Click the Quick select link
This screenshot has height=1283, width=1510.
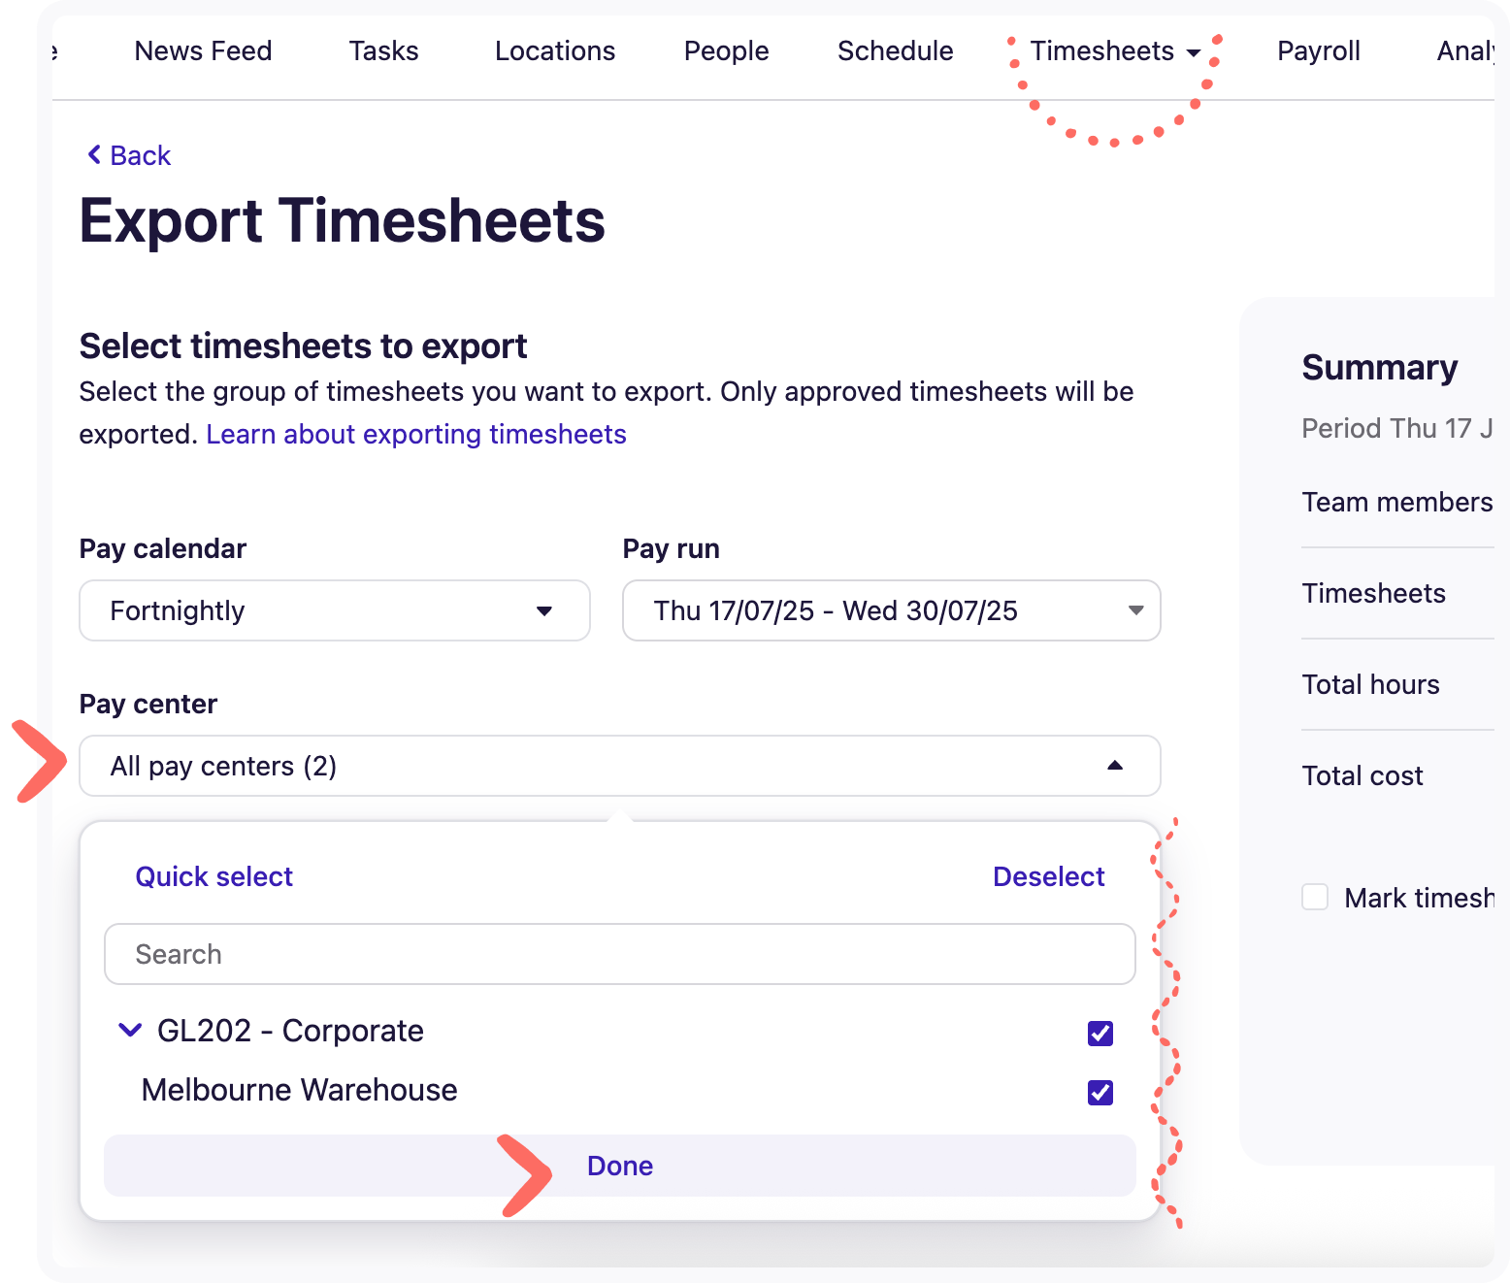tap(213, 876)
